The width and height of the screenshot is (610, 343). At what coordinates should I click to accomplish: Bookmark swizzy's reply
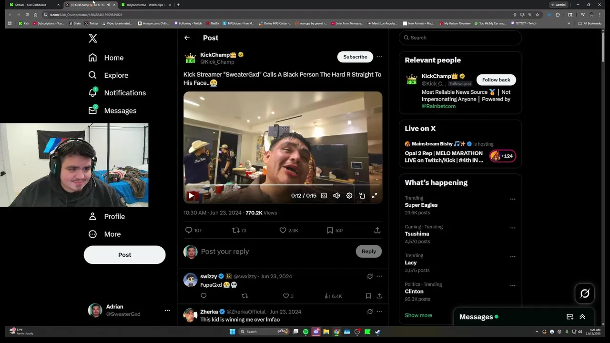(x=368, y=296)
